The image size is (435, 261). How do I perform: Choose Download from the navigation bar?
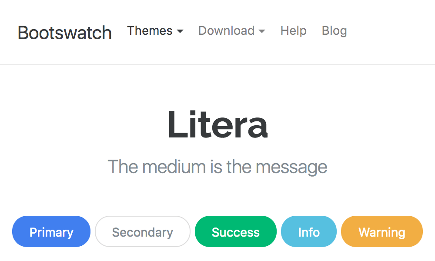click(227, 31)
